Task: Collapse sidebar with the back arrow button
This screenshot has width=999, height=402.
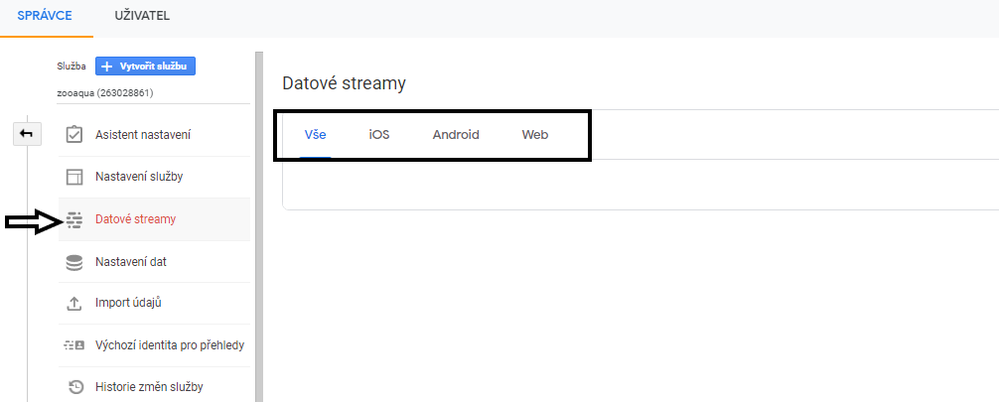Action: (27, 134)
